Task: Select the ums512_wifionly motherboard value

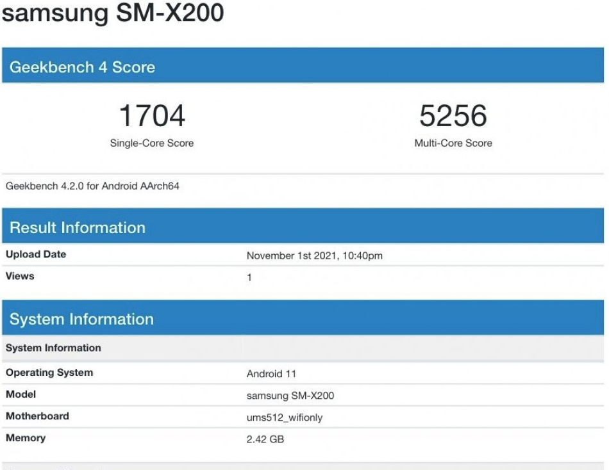Action: point(284,417)
